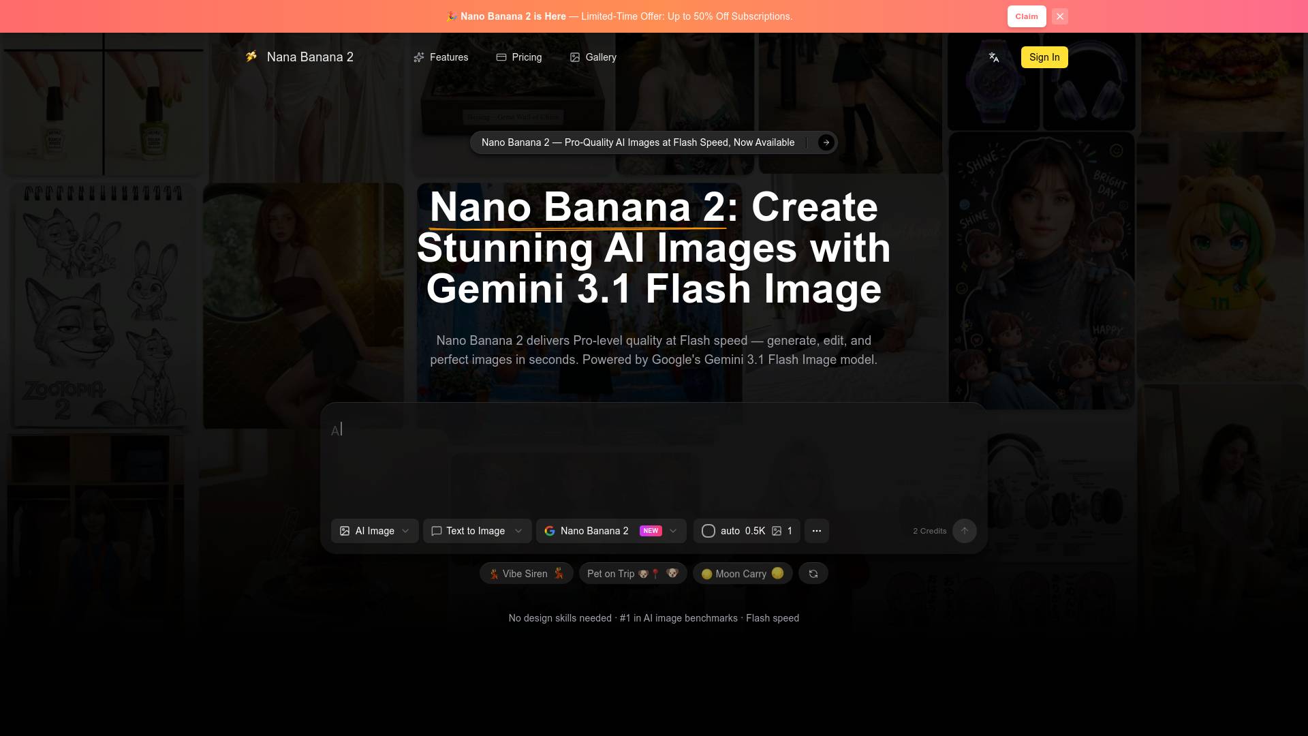
Task: Click the aspect ratio circle icon
Action: tap(708, 530)
